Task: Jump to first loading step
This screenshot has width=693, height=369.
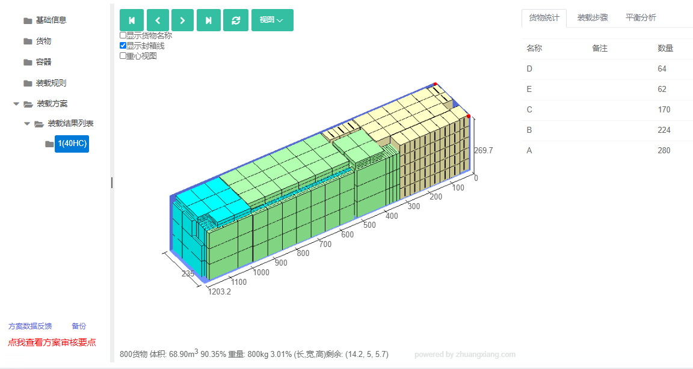Action: point(132,20)
